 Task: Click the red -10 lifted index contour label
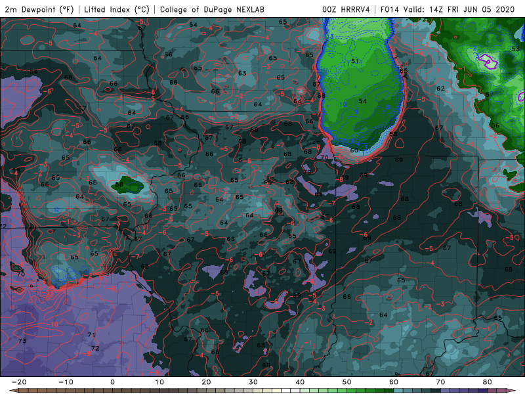coord(52,324)
